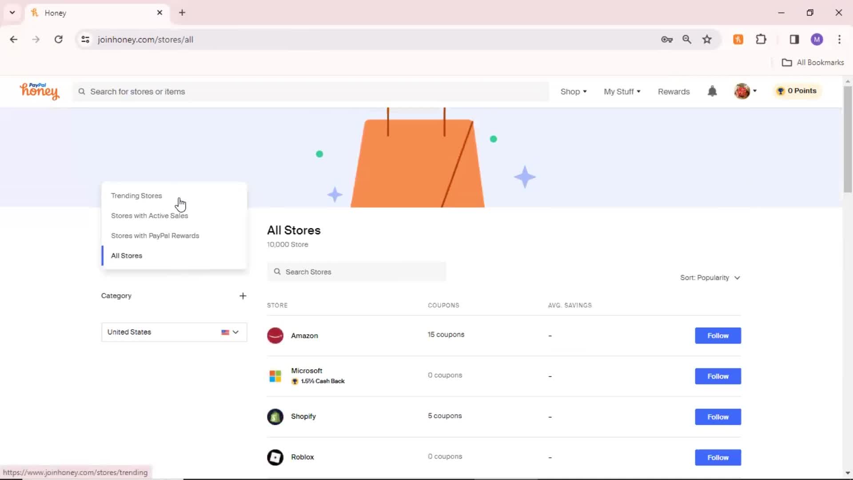The height and width of the screenshot is (480, 853).
Task: Open the profile avatar menu
Action: [x=745, y=91]
